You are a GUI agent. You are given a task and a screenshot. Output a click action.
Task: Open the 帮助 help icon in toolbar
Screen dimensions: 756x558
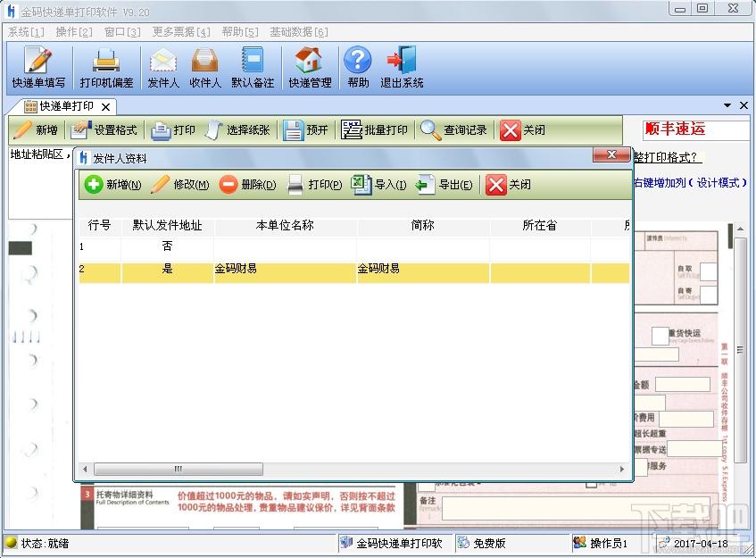click(x=358, y=68)
